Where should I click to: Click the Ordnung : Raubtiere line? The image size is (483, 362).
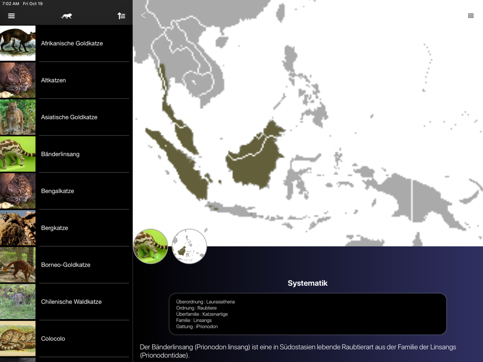coord(196,308)
